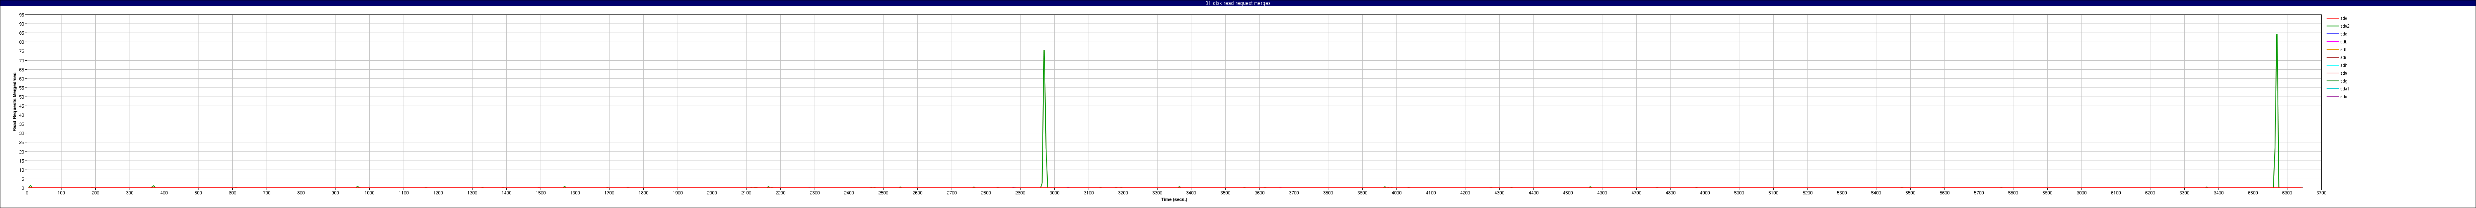Image resolution: width=2476 pixels, height=208 pixels.
Task: Select the sdg legend label
Action: click(x=2344, y=81)
